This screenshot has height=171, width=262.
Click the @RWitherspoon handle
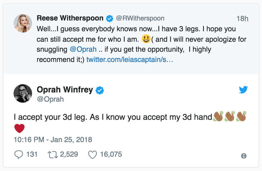click(x=140, y=18)
